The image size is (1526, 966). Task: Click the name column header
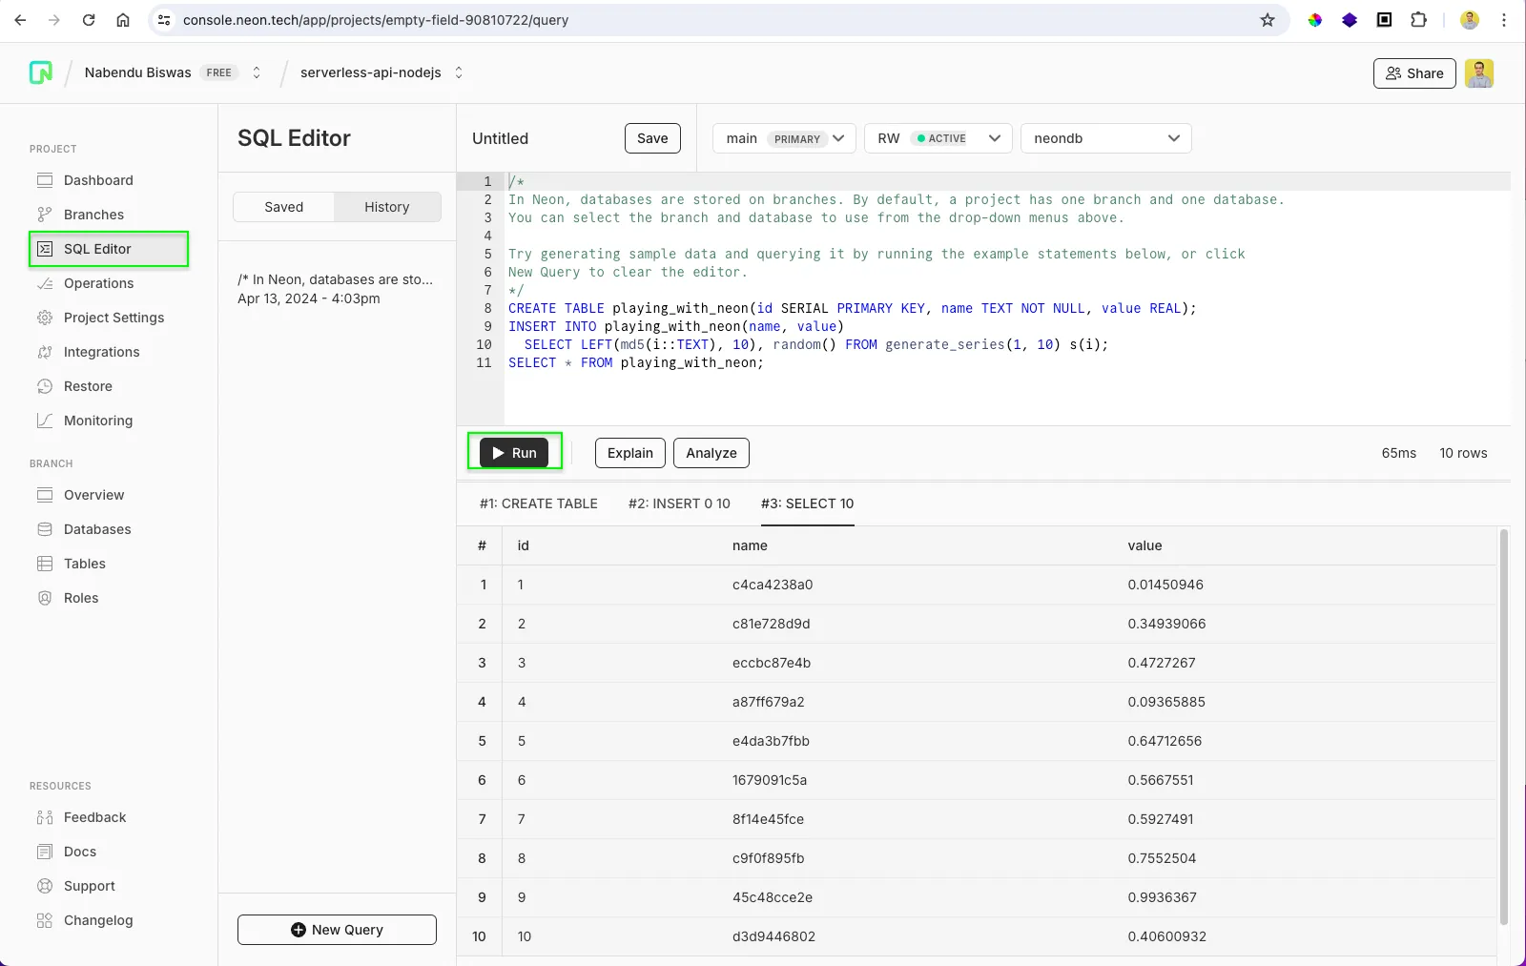click(750, 545)
